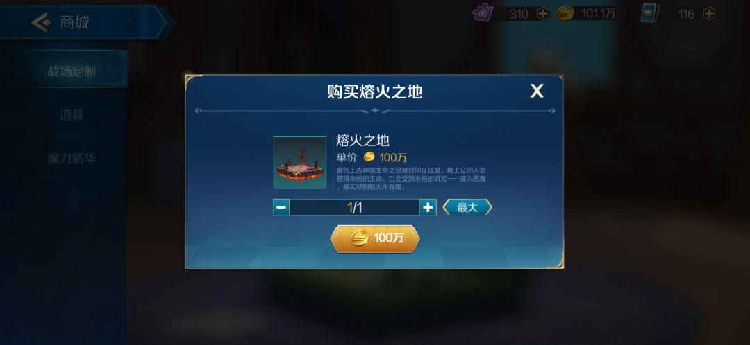Tap the 商城 header title
The height and width of the screenshot is (345, 750).
pyautogui.click(x=74, y=22)
